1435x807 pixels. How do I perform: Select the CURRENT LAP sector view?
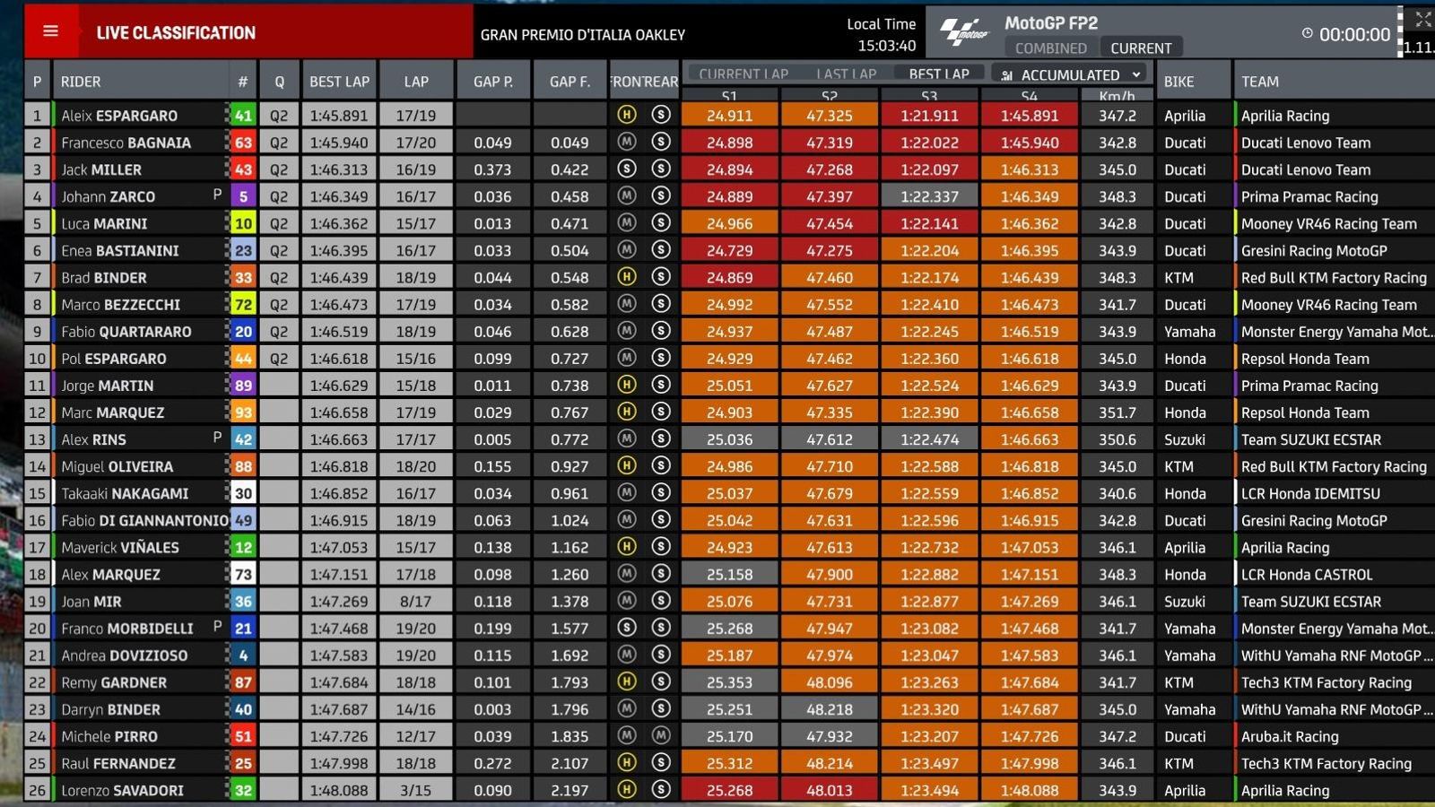tap(743, 74)
